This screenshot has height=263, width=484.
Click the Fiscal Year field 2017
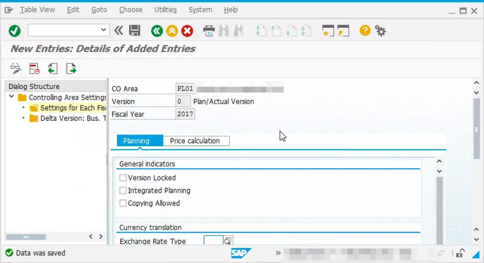tap(185, 114)
